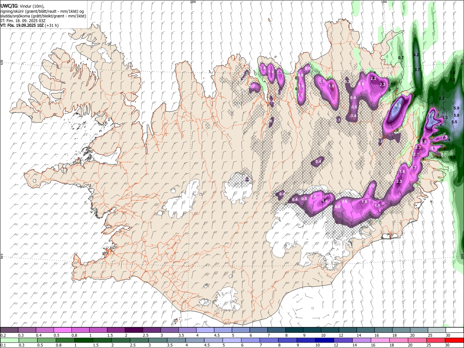The height and width of the screenshot is (348, 464).
Task: Click the 'UWC/IG: Vindur (10m)' title line
Action: tap(22, 6)
